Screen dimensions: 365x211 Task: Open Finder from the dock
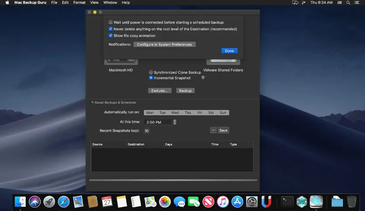[x=20, y=201]
